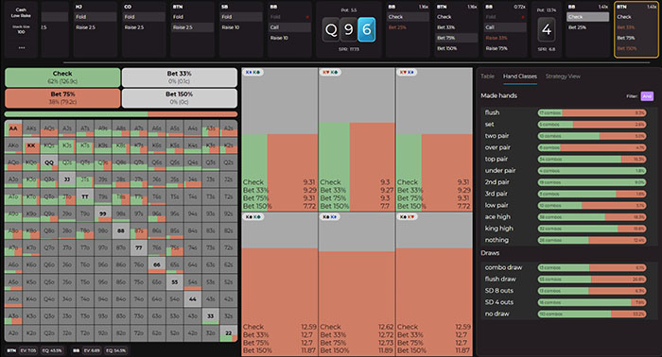Click the Q flop card
This screenshot has width=662, height=357.
331,29
